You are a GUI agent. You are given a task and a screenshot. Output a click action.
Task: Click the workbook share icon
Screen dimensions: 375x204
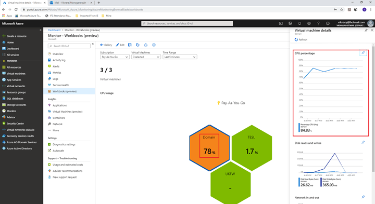(146, 45)
